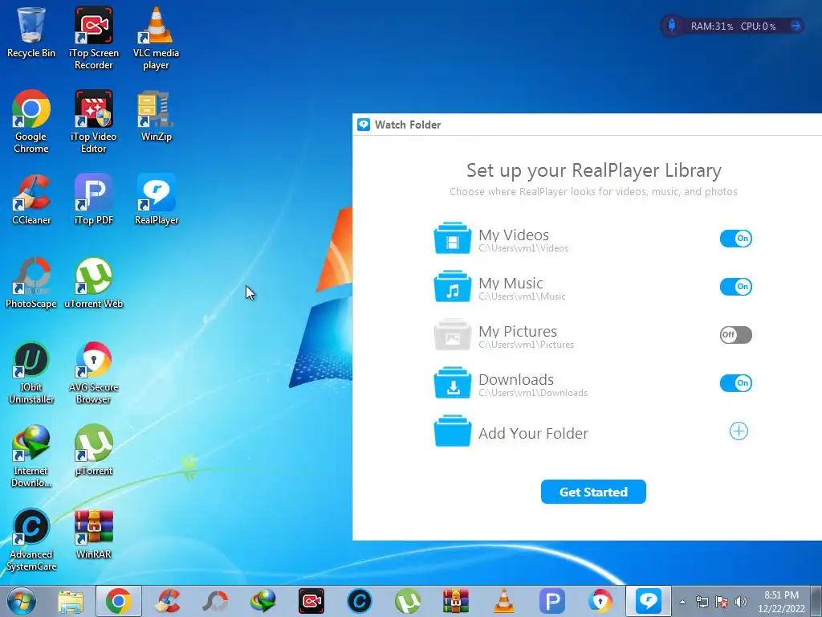Screen dimensions: 822x617
Task: Select the uTorrent Web desktop icon
Action: 93,283
